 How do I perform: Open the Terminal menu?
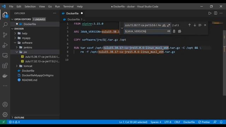[x=68, y=6]
